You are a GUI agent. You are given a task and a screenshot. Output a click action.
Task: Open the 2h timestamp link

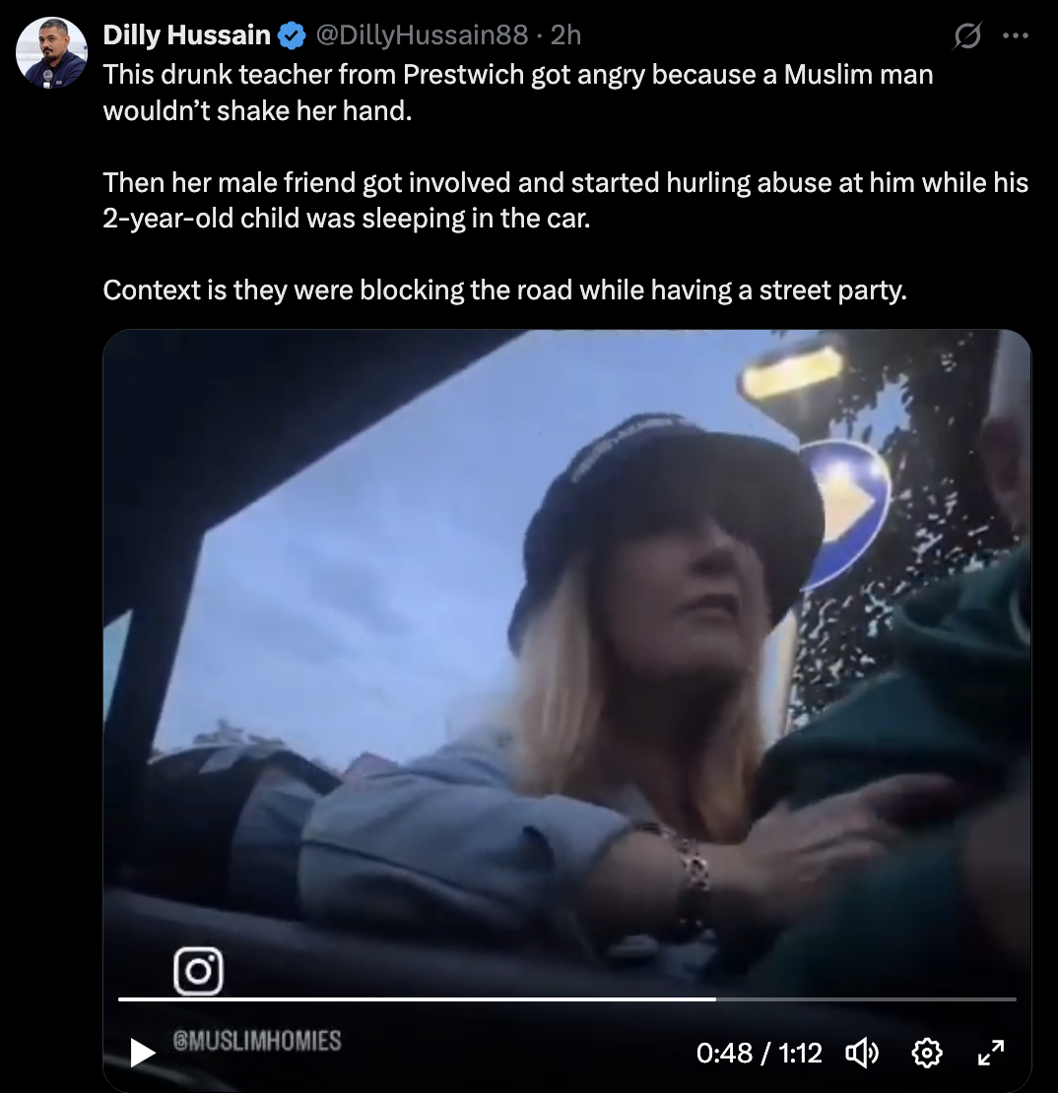[x=565, y=34]
